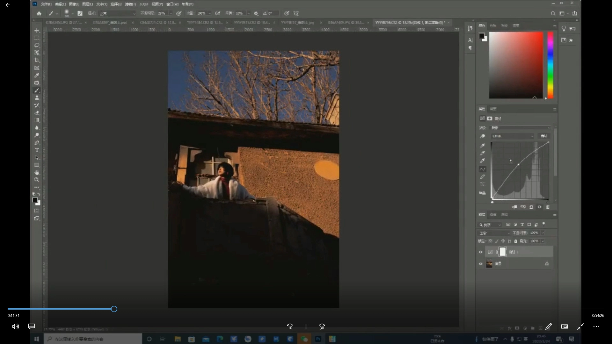
Task: Click the curve midpoint control point
Action: 518,164
